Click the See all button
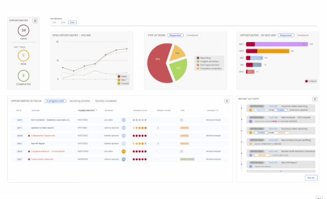 click(x=311, y=178)
